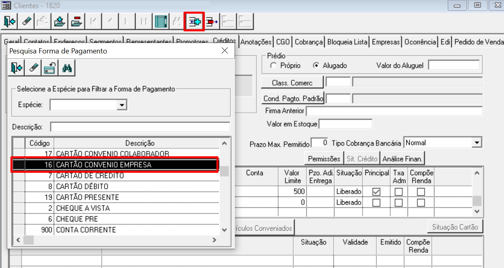This screenshot has width=504, height=268.
Task: Select row 900 CONTA CORRENTE
Action: (116, 230)
